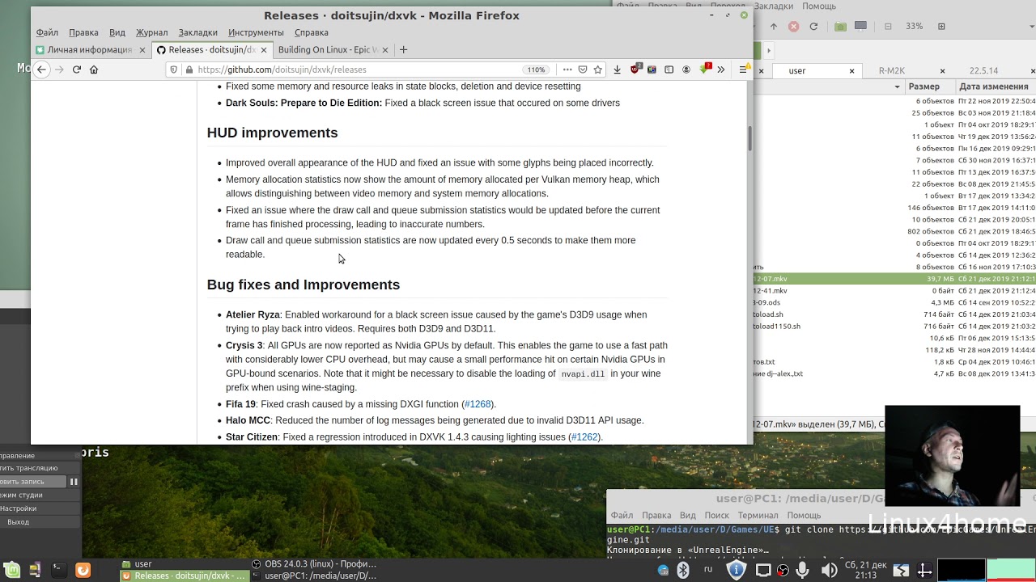Open the Firefox hamburger menu

(x=743, y=70)
